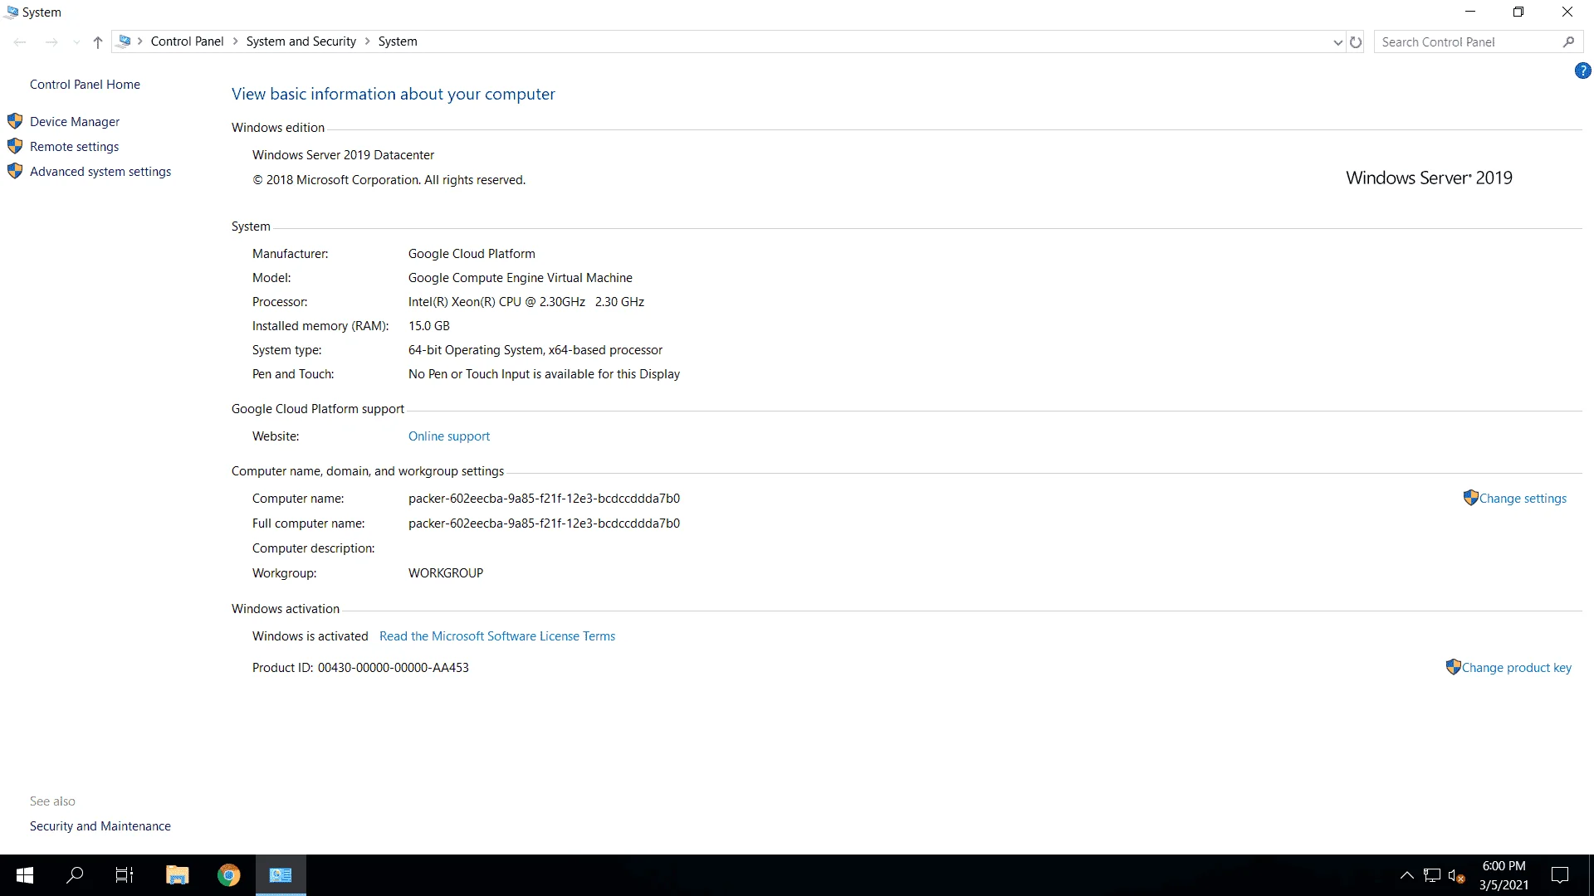This screenshot has width=1594, height=896.
Task: Expand chevron after System and Security breadcrumb
Action: [x=368, y=41]
